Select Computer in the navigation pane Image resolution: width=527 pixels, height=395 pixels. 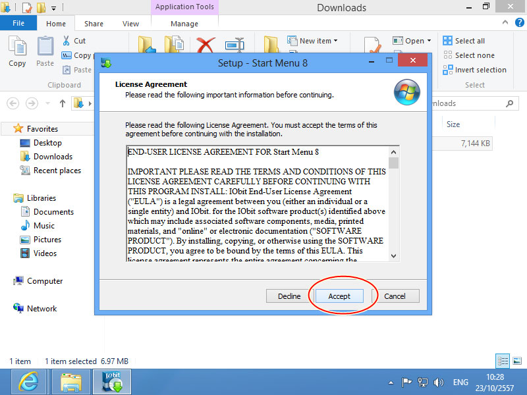(45, 281)
